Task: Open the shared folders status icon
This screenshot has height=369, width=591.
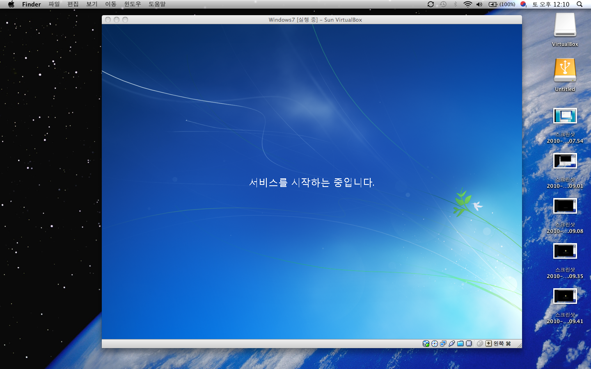Action: [x=460, y=344]
